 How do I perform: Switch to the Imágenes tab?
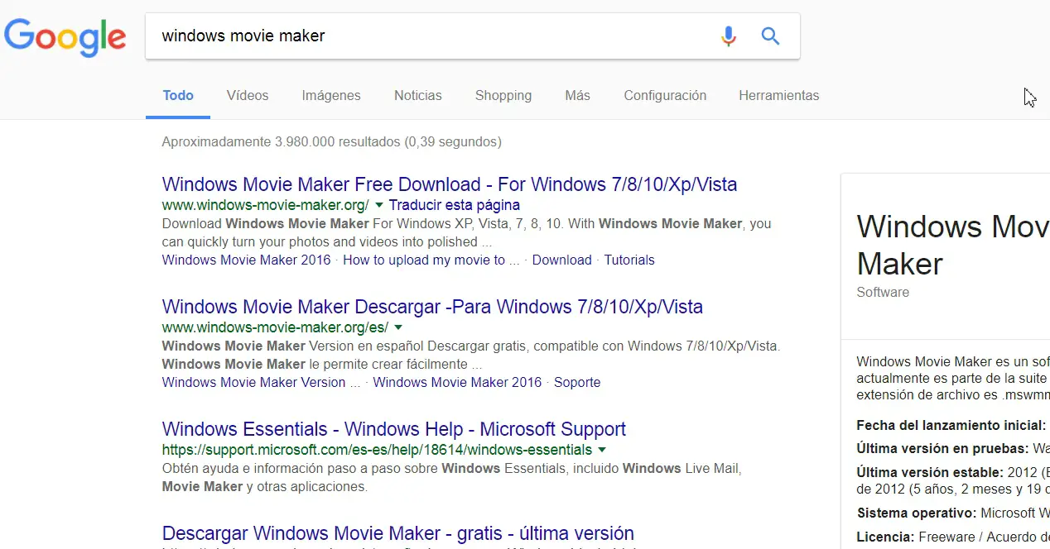click(331, 95)
